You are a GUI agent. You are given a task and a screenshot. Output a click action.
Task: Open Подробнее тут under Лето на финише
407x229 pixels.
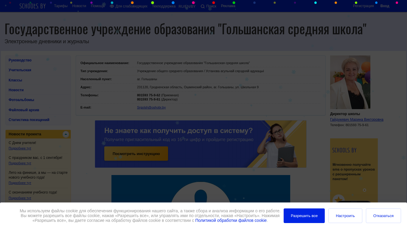pyautogui.click(x=20, y=183)
